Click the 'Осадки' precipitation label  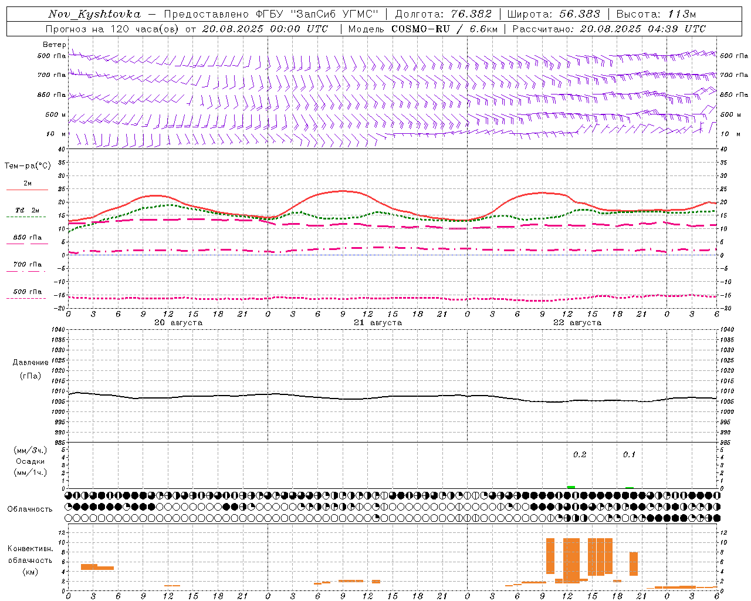(x=31, y=461)
